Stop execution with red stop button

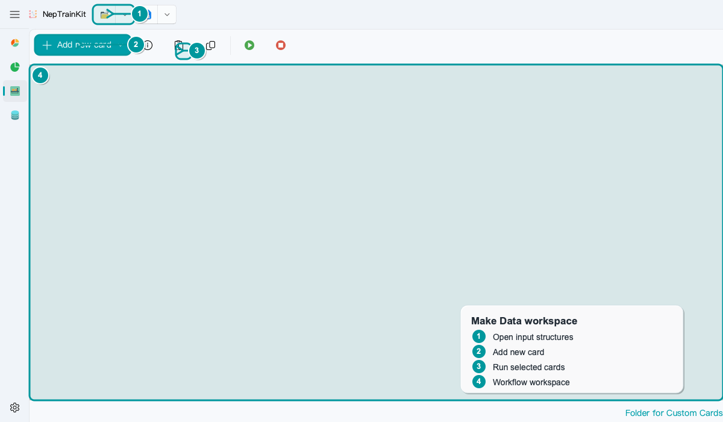(x=281, y=45)
